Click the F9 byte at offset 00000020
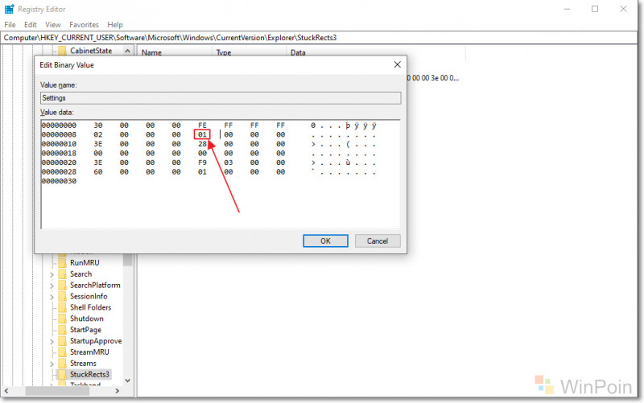Image resolution: width=644 pixels, height=403 pixels. click(202, 162)
